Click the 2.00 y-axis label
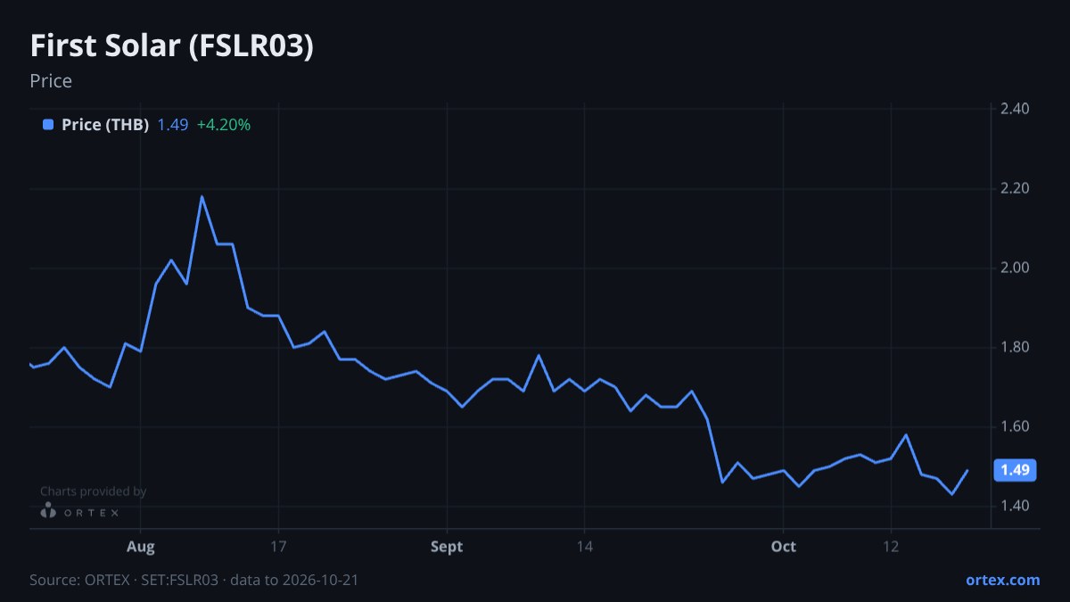This screenshot has width=1070, height=602. (1016, 268)
